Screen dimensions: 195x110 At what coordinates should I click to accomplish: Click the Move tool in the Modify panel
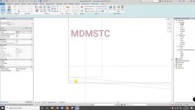click(37, 11)
